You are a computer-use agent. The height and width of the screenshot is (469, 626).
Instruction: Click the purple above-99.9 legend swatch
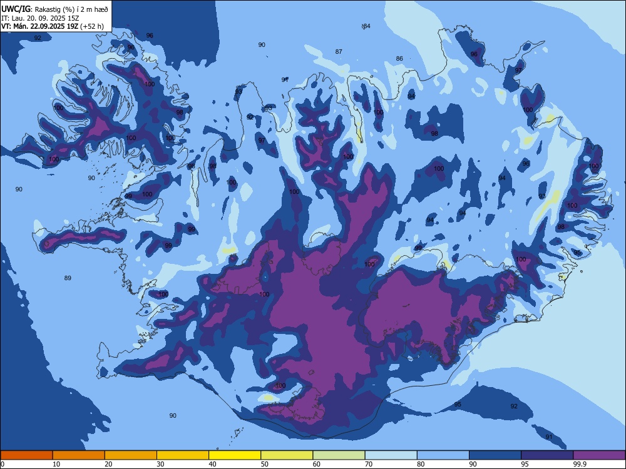599,455
